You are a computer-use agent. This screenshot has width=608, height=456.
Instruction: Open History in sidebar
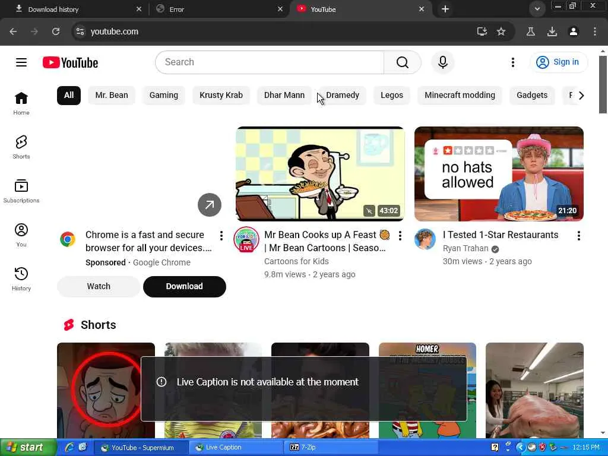[x=21, y=279]
